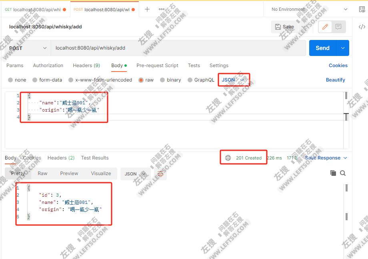Click the Beautify link
Image resolution: width=368 pixels, height=259 pixels.
(x=335, y=80)
